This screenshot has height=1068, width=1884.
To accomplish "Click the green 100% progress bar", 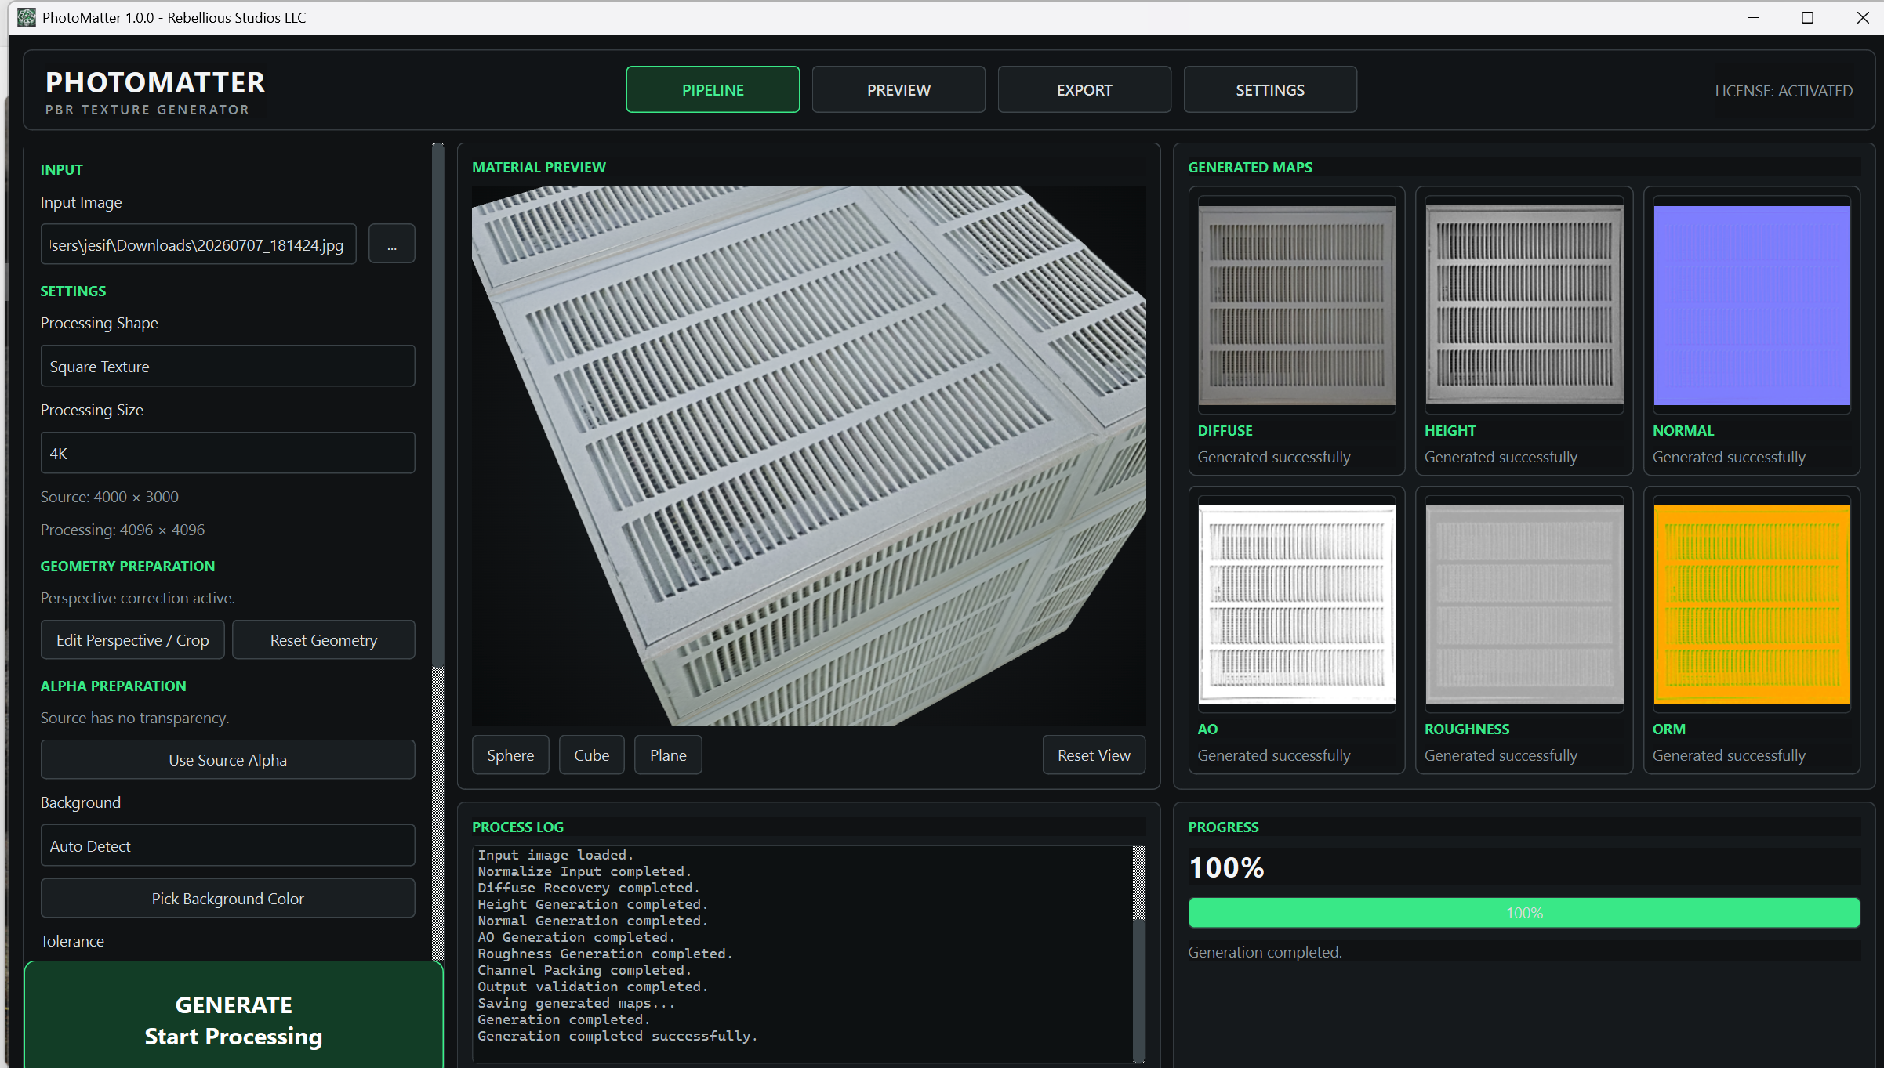I will point(1524,913).
